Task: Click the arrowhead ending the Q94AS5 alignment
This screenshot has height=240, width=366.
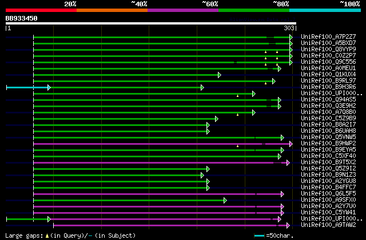Action: coord(280,100)
